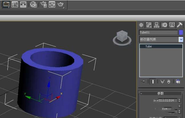Expand the 修改器列表 modifier dropdown
185x118 pixels.
[x=181, y=40]
